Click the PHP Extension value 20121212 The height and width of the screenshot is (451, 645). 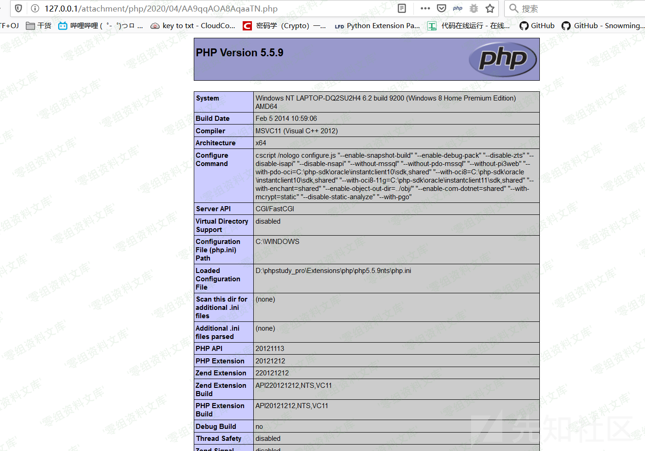coord(270,361)
